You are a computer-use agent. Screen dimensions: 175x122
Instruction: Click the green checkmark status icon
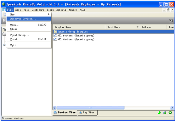coord(170,113)
